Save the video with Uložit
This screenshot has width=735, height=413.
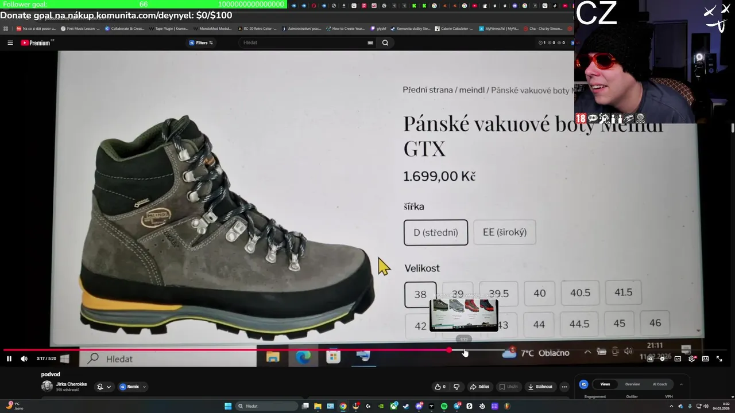pyautogui.click(x=509, y=387)
